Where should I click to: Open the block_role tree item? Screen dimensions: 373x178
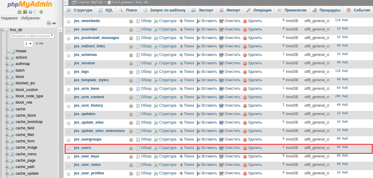point(24,103)
